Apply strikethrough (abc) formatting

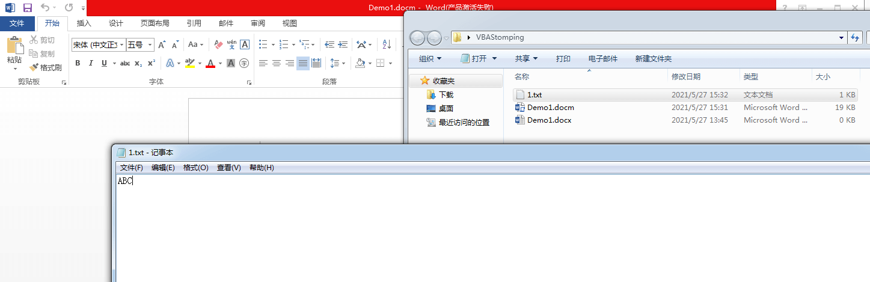pos(125,63)
